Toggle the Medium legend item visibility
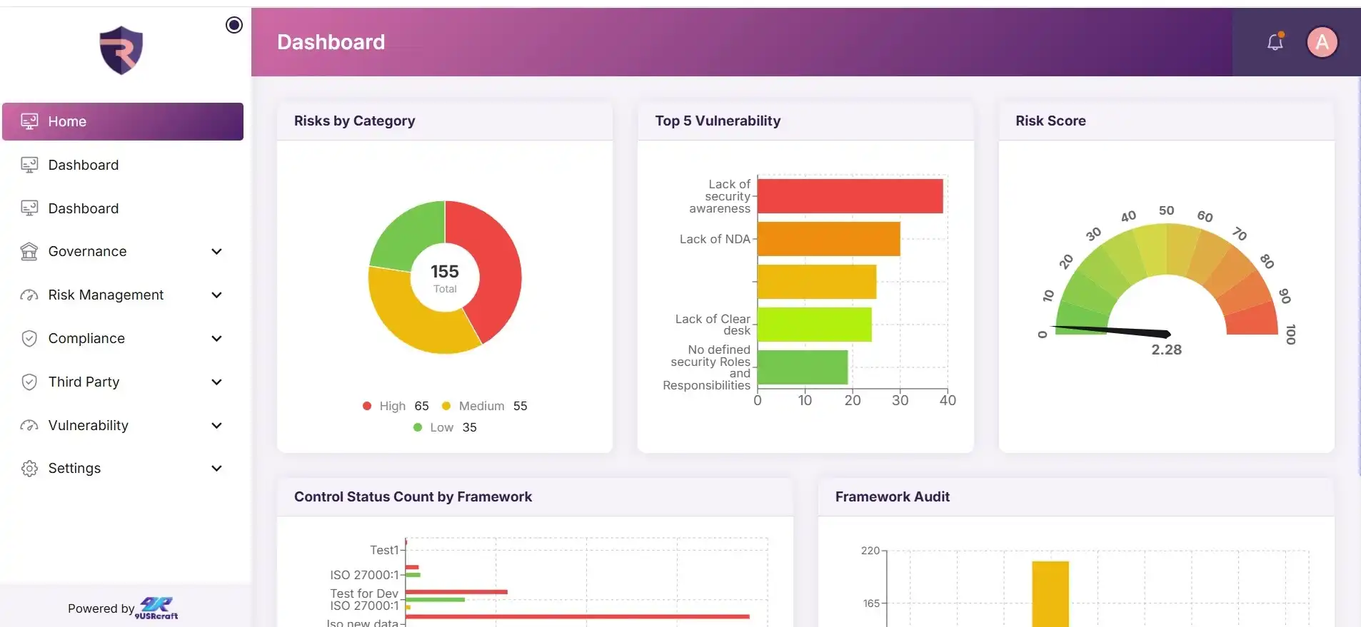The width and height of the screenshot is (1361, 627). [481, 406]
